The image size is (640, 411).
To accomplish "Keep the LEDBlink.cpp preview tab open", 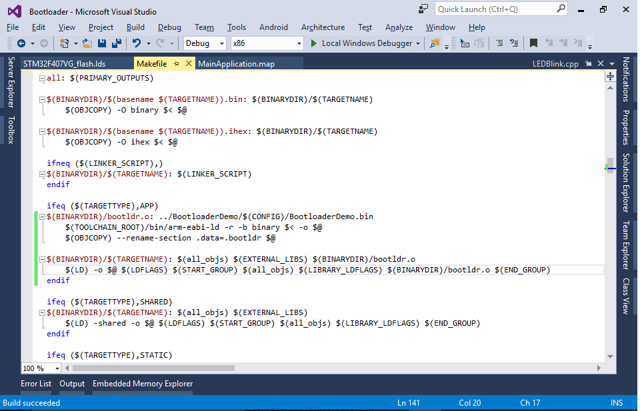I will point(588,63).
